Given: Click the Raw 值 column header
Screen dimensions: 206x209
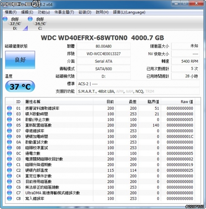Looking at the screenshot, I should (x=178, y=102).
